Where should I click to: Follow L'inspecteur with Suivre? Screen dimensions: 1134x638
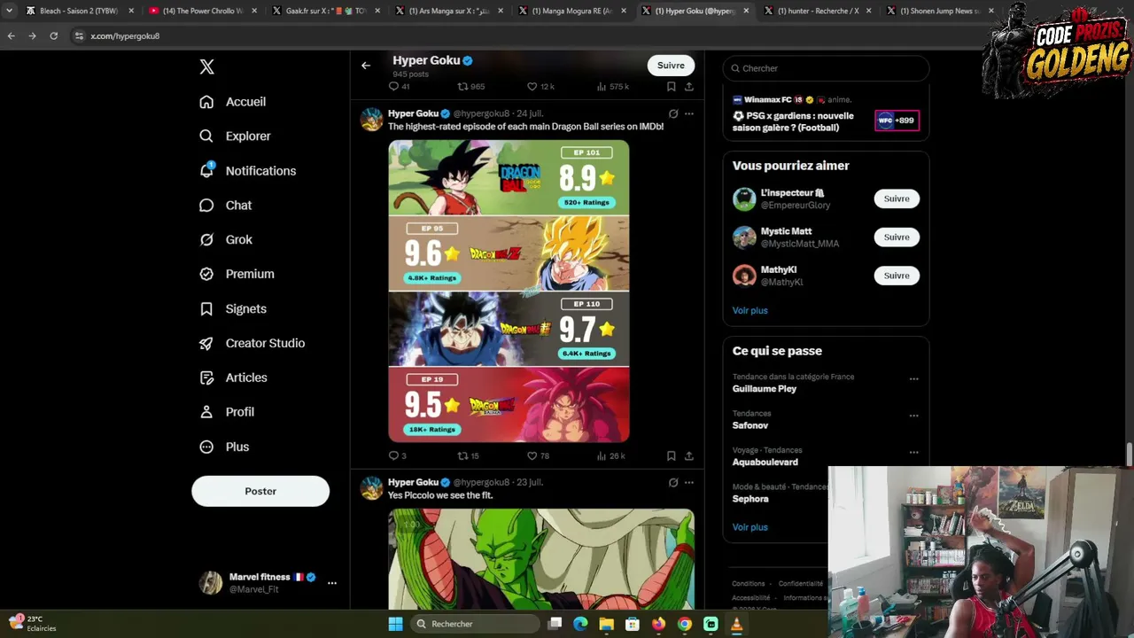897,198
